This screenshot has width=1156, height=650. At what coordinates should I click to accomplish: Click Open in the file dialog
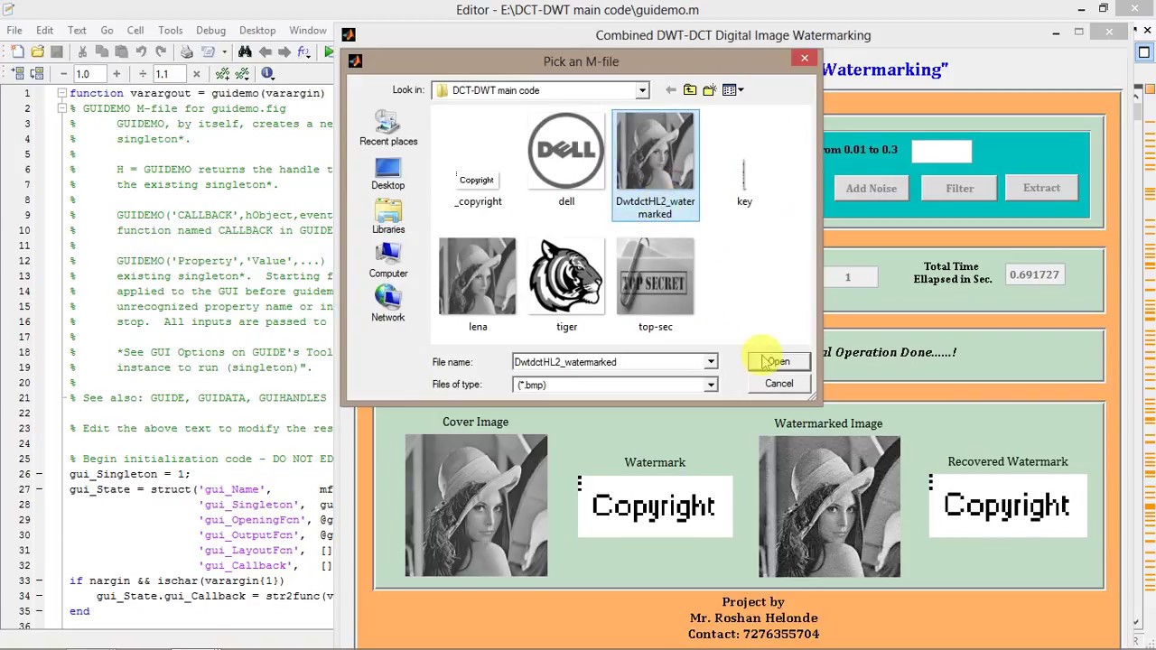point(778,362)
